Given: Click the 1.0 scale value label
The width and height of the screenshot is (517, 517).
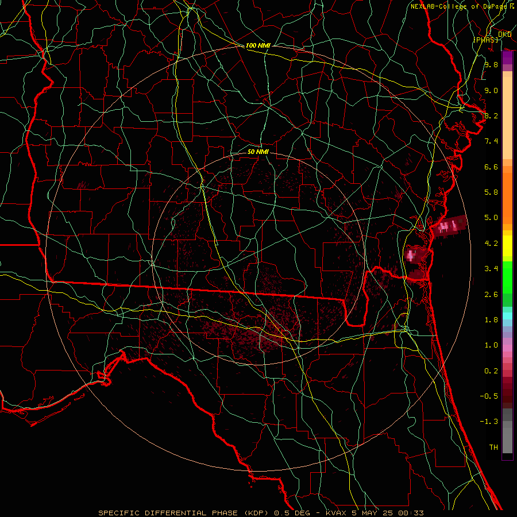Looking at the screenshot, I should pos(491,345).
